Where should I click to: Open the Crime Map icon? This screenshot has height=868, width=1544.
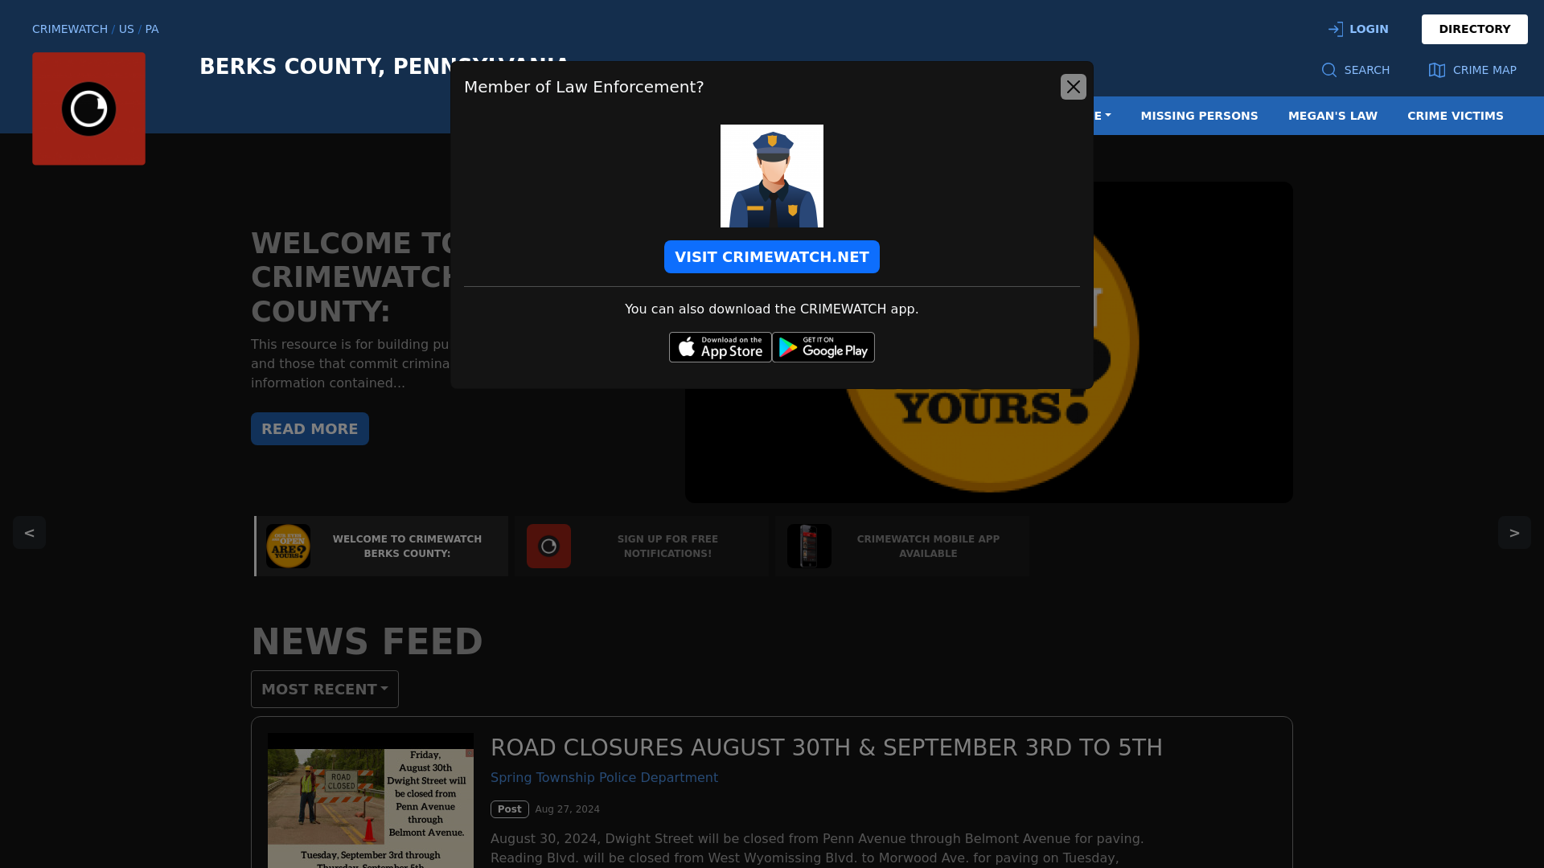(1437, 70)
